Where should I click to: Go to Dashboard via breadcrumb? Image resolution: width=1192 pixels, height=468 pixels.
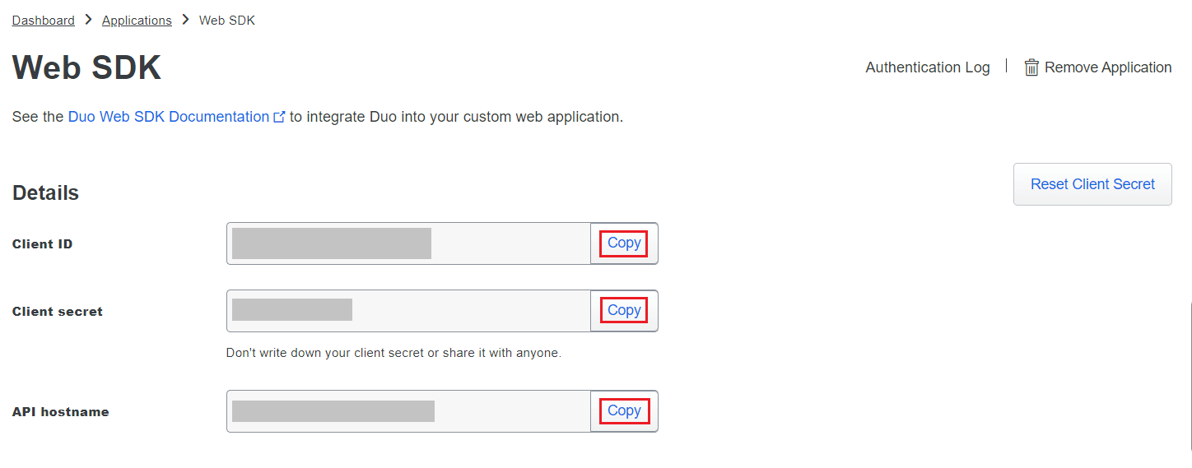coord(43,21)
